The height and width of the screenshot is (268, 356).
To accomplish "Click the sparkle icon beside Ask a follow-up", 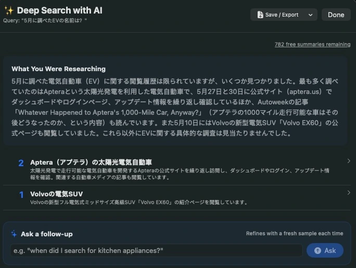I will click(x=14, y=234).
